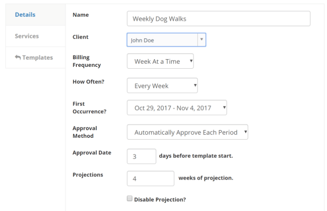Image resolution: width=327 pixels, height=211 pixels.
Task: Click the Templates back arrow icon
Action: [18, 57]
